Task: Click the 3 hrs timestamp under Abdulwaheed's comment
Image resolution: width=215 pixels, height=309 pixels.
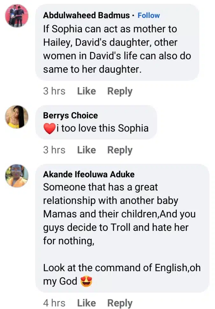Action: tap(54, 91)
